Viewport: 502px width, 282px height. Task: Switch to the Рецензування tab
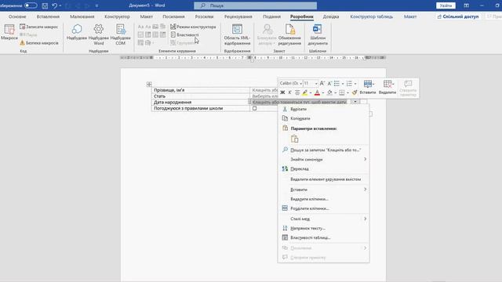click(238, 16)
